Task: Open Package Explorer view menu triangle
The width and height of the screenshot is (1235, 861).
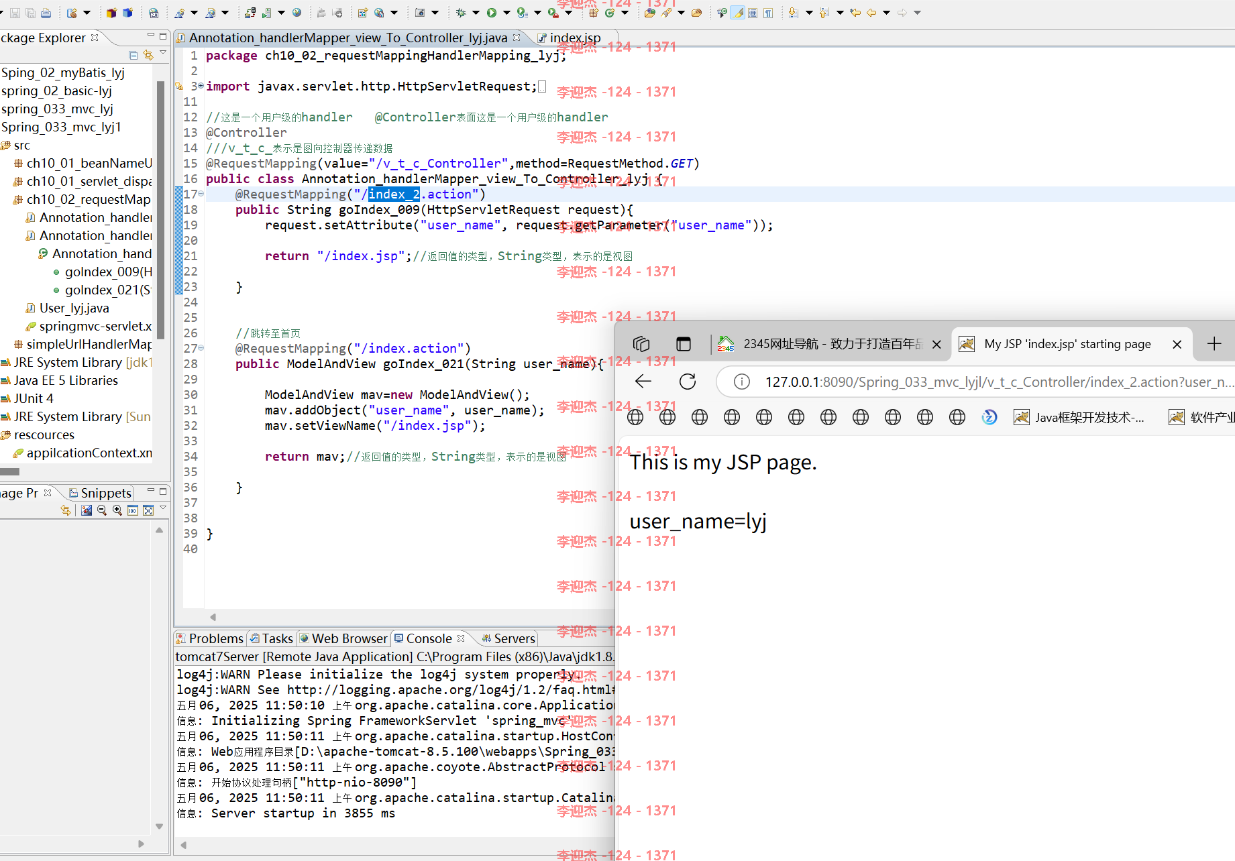Action: [x=163, y=52]
